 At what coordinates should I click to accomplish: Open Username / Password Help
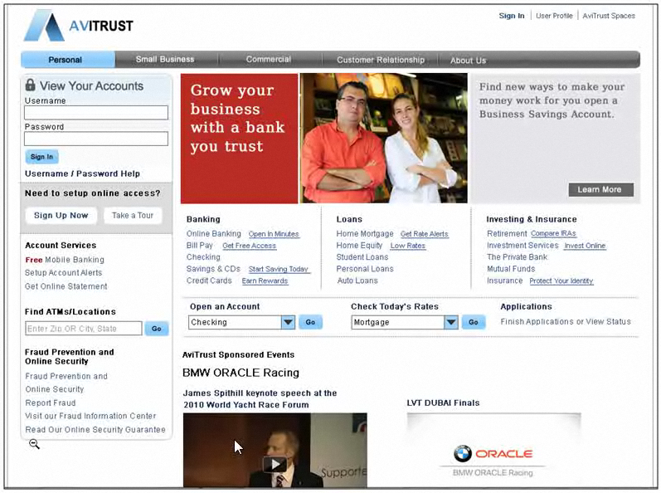click(82, 173)
